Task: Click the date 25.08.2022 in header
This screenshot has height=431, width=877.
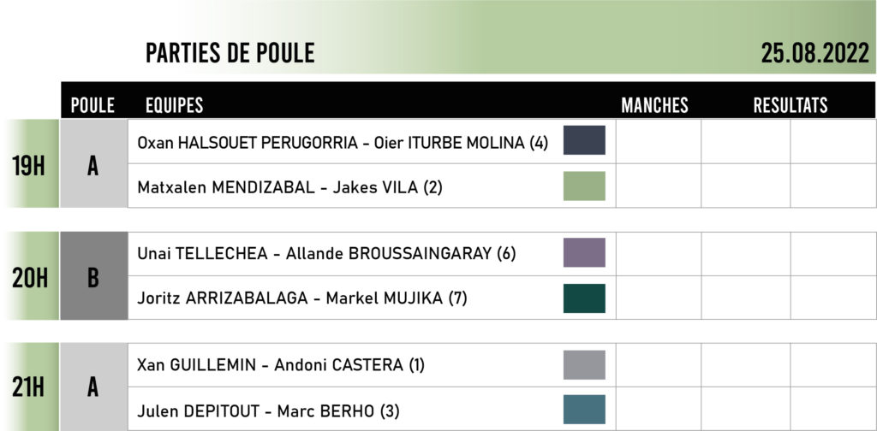Action: point(815,54)
